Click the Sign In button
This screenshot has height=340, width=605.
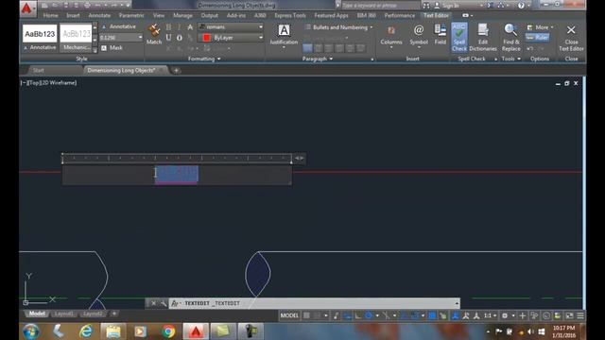447,6
